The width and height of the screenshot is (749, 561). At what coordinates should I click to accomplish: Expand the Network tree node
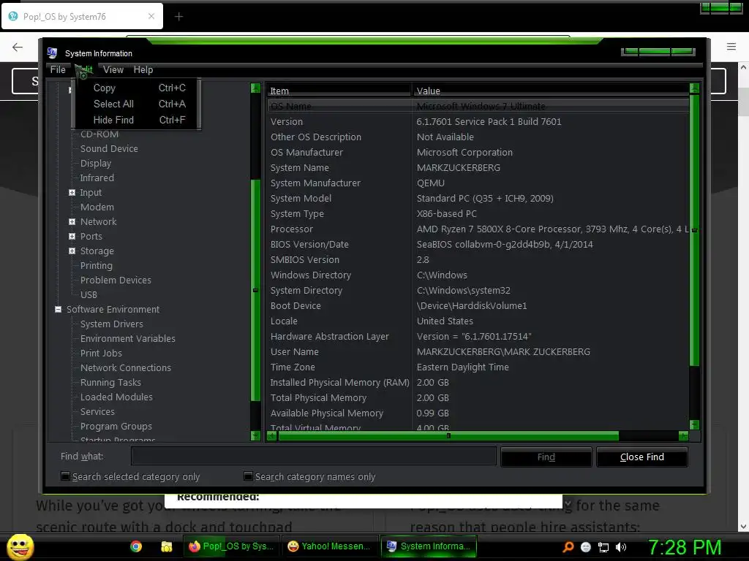[72, 222]
